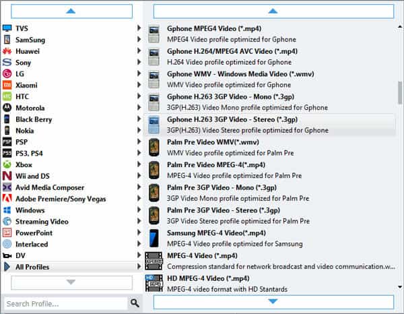
Task: Click the Nokia phone icon
Action: tap(7, 131)
